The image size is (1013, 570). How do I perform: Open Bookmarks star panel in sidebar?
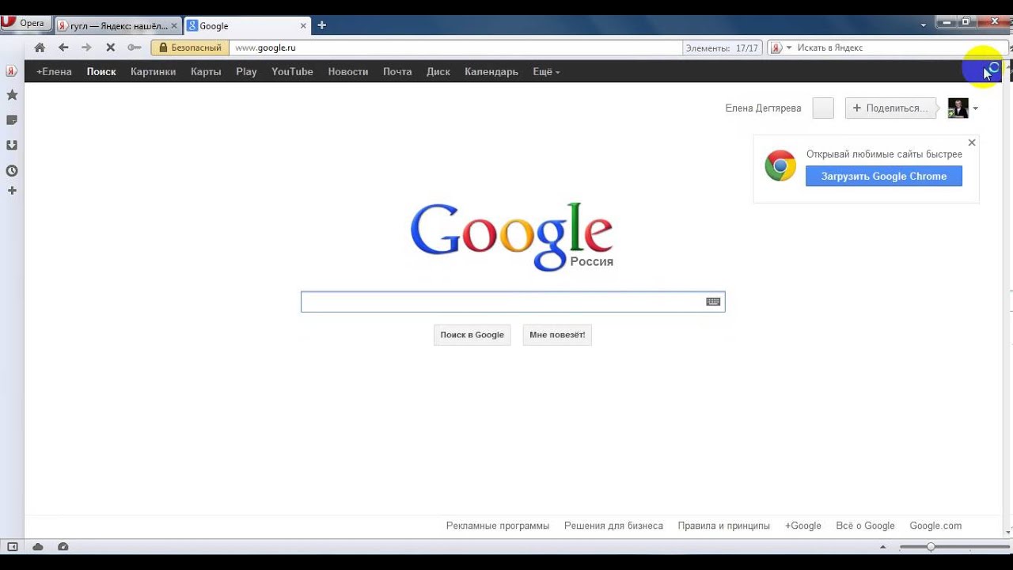point(12,95)
